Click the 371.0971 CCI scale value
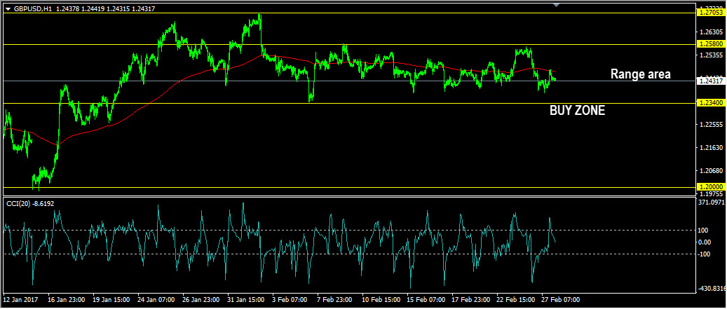The width and height of the screenshot is (727, 309). pos(713,203)
